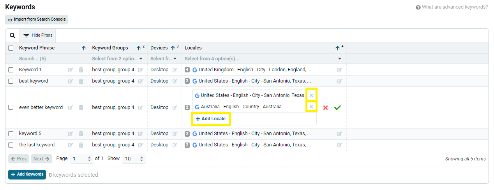494x190 pixels.
Task: Check the 'even better keyword' row checkbox
Action: point(11,107)
